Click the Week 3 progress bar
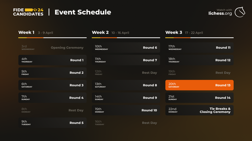 point(199,38)
